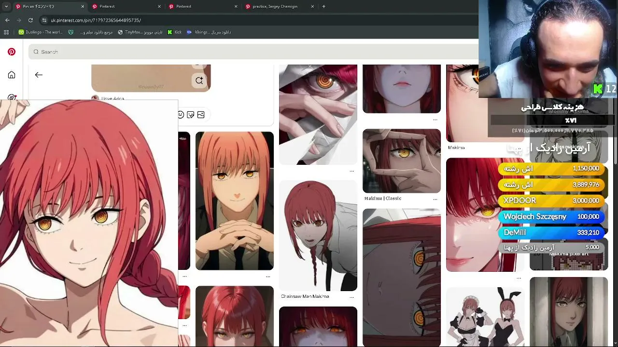The height and width of the screenshot is (347, 618).
Task: Switch to the 'Pin on チェンソーマン' tab
Action: click(x=50, y=6)
